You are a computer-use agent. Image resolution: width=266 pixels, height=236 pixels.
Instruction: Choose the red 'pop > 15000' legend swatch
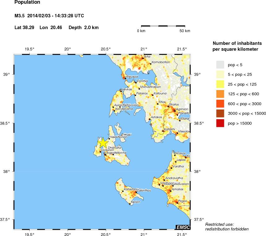coord(220,123)
